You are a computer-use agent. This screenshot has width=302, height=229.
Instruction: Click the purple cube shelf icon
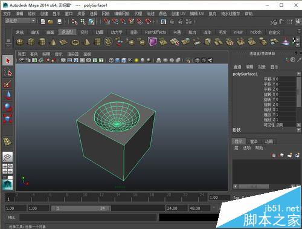tap(152, 42)
